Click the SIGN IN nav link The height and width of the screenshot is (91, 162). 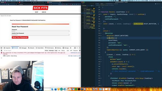tap(44, 12)
